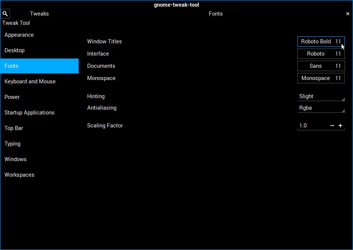353x250 pixels.
Task: Select the Monospace font chooser button
Action: coord(321,78)
